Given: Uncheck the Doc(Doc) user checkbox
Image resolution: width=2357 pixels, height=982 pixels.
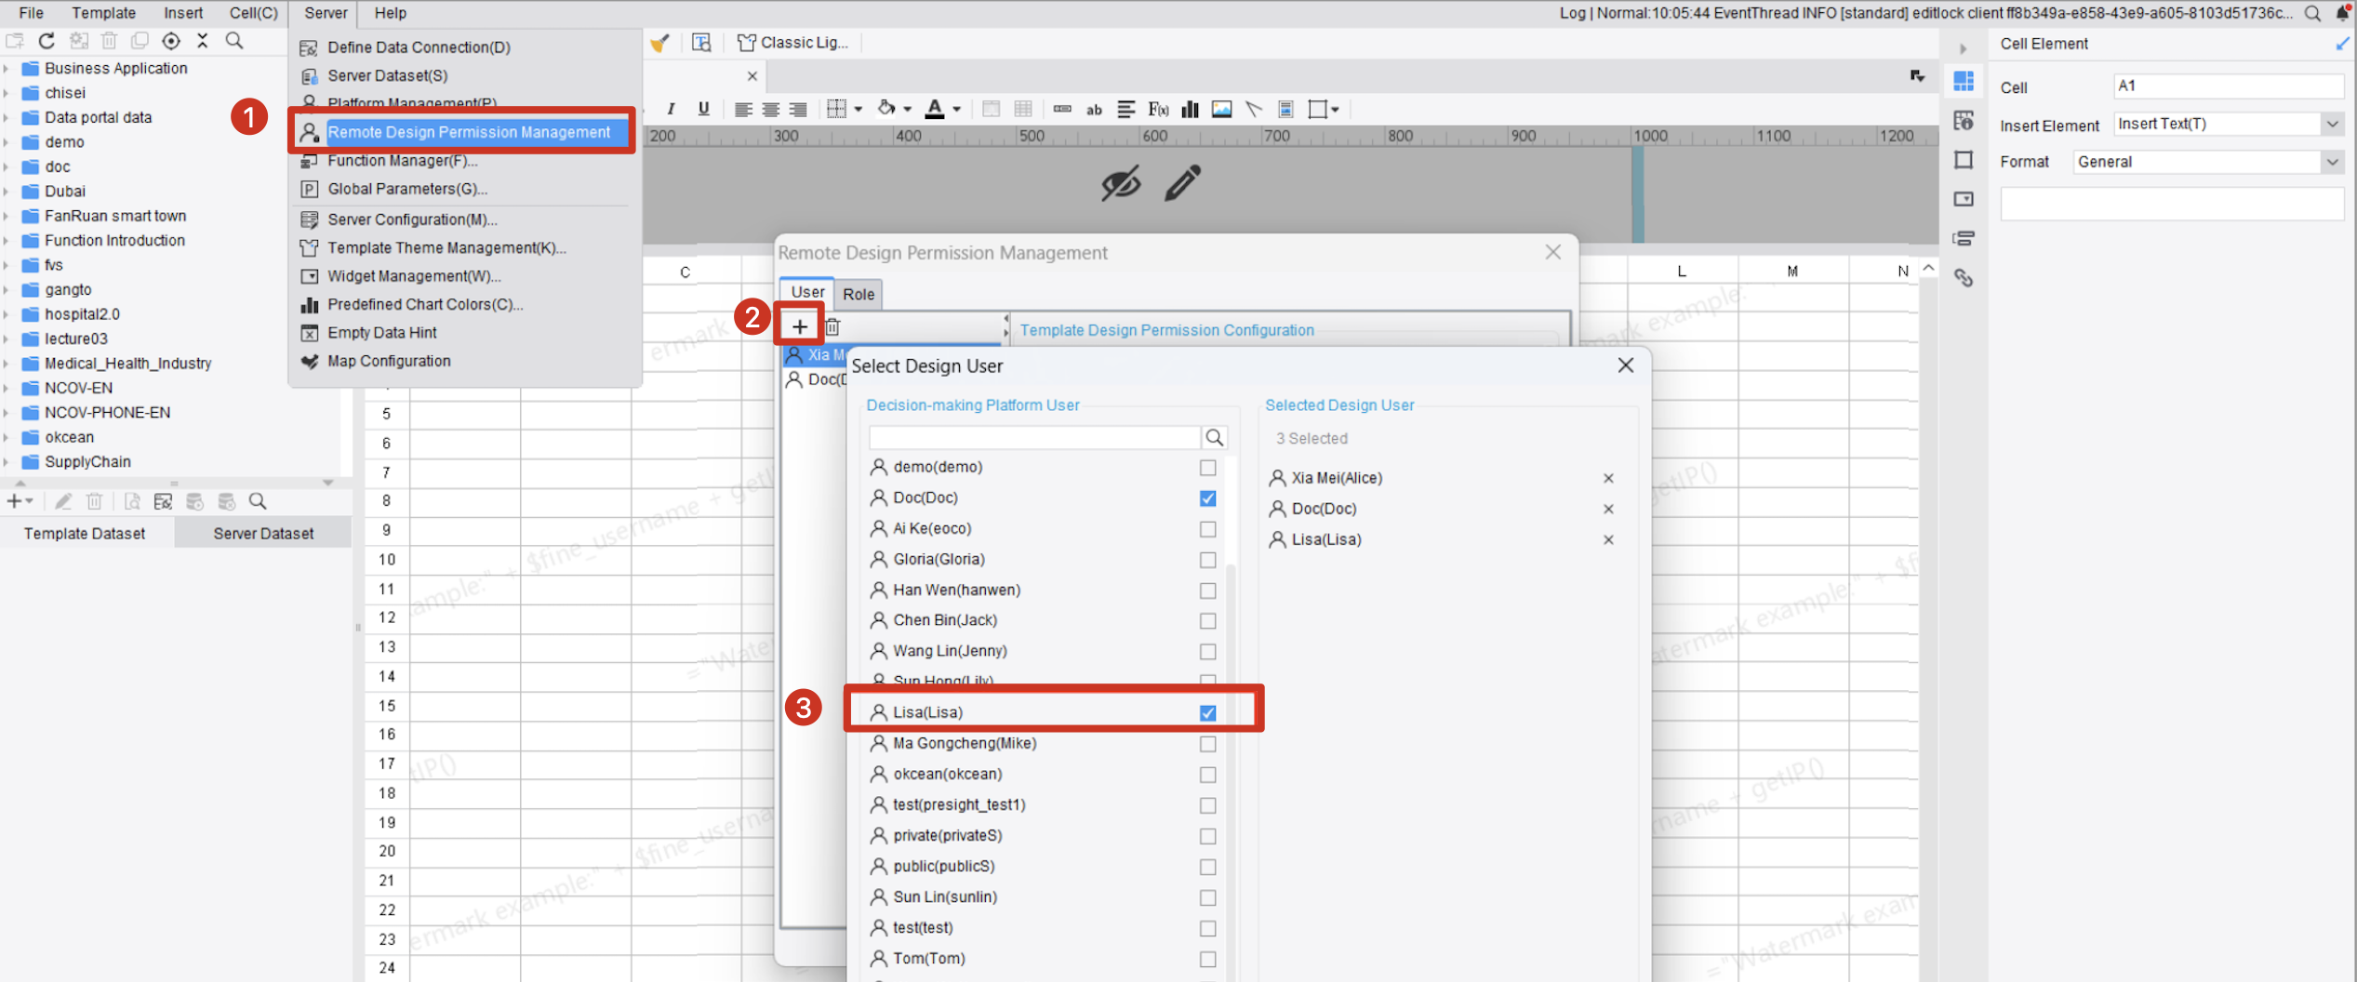Looking at the screenshot, I should (1207, 498).
